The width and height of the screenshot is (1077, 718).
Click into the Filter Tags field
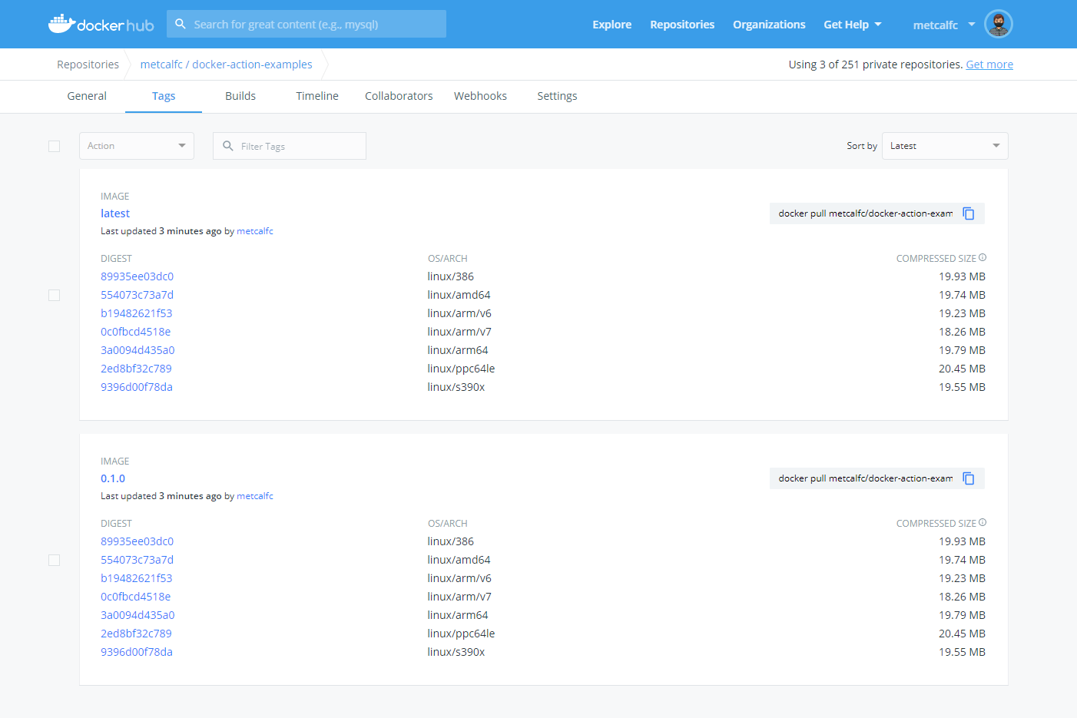point(290,146)
